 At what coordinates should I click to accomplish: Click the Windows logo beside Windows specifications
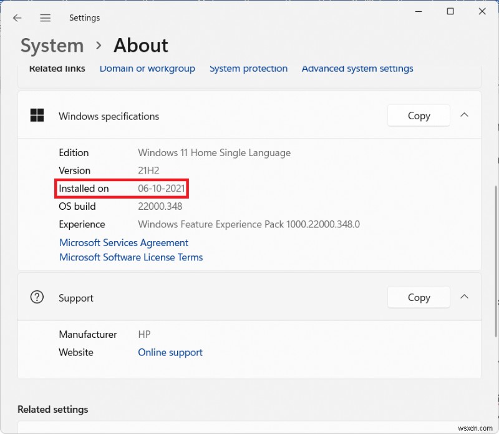coord(37,116)
